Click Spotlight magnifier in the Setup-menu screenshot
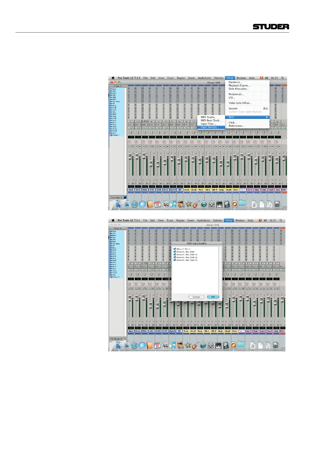Image resolution: width=323 pixels, height=457 pixels. 282,78
